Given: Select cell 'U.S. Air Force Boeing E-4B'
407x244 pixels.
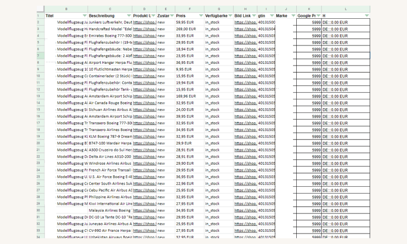Looking at the screenshot, I should pos(110,177).
